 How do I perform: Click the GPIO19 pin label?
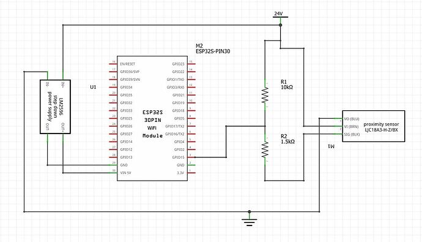178,103
